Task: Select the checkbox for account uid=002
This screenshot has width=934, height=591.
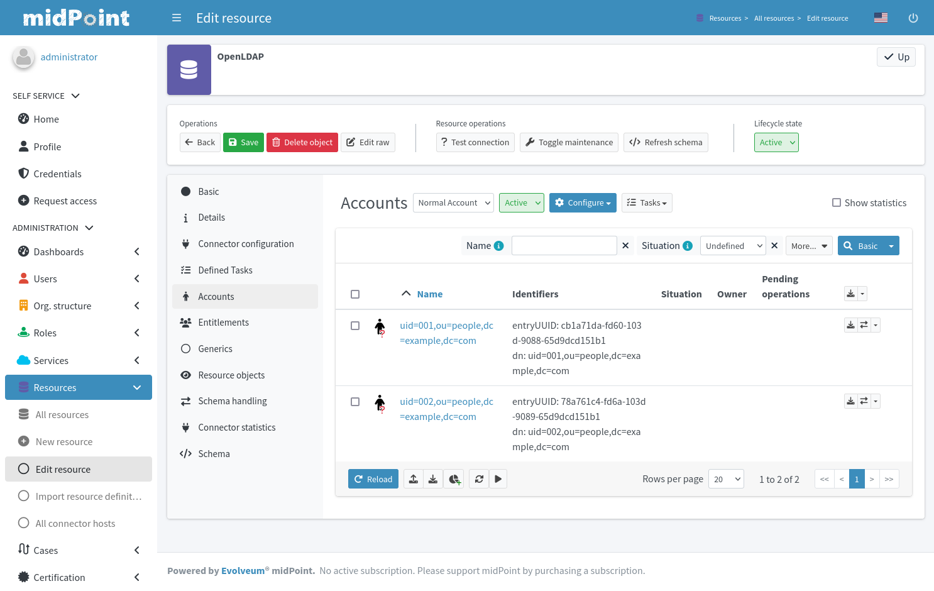Action: click(355, 401)
